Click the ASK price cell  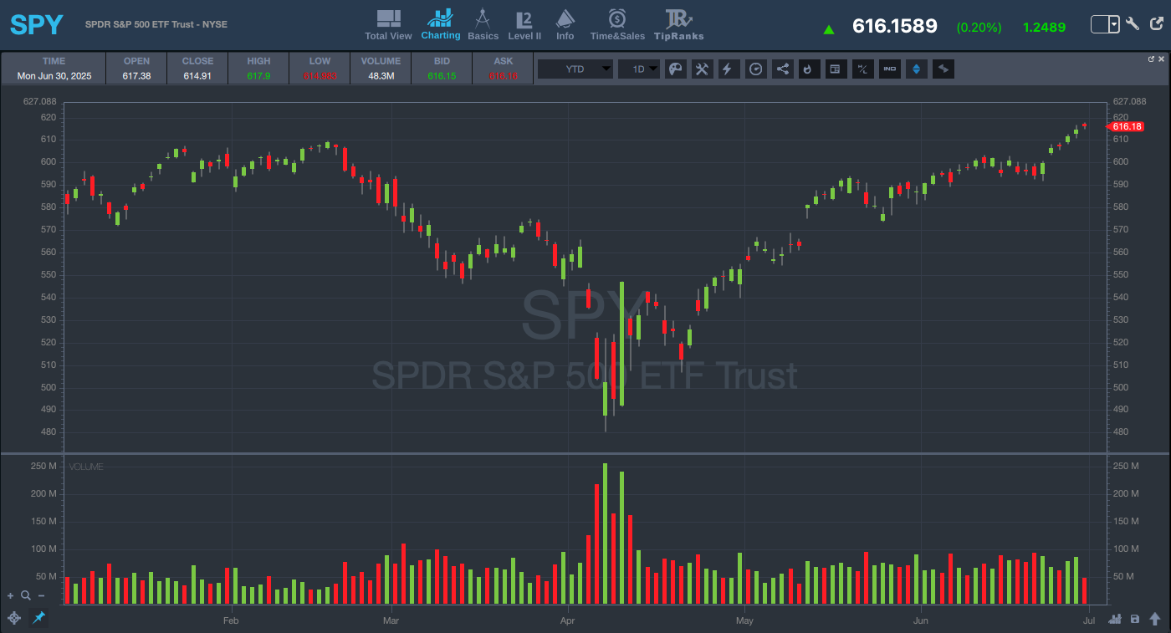coord(504,69)
